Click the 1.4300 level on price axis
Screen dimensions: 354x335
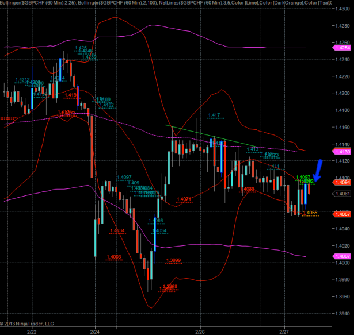click(341, 9)
